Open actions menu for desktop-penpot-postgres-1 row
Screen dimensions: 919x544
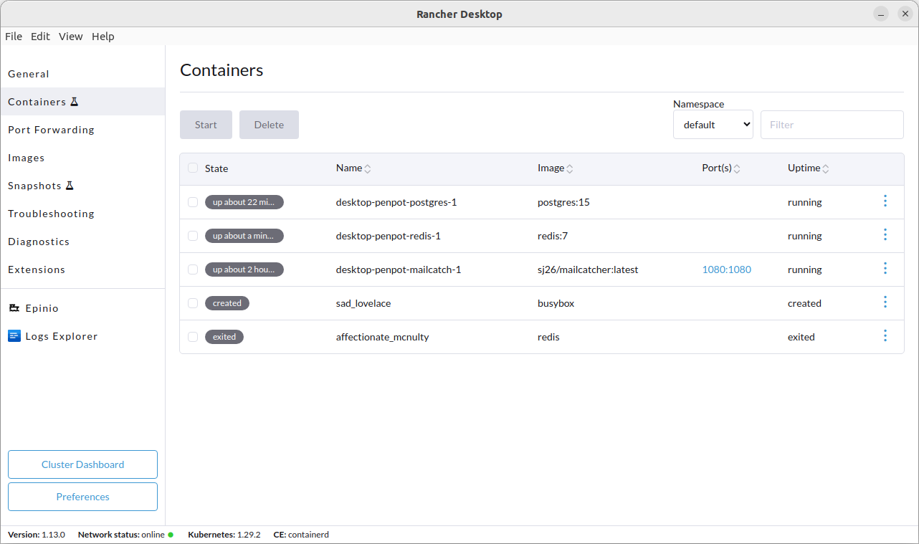(885, 201)
